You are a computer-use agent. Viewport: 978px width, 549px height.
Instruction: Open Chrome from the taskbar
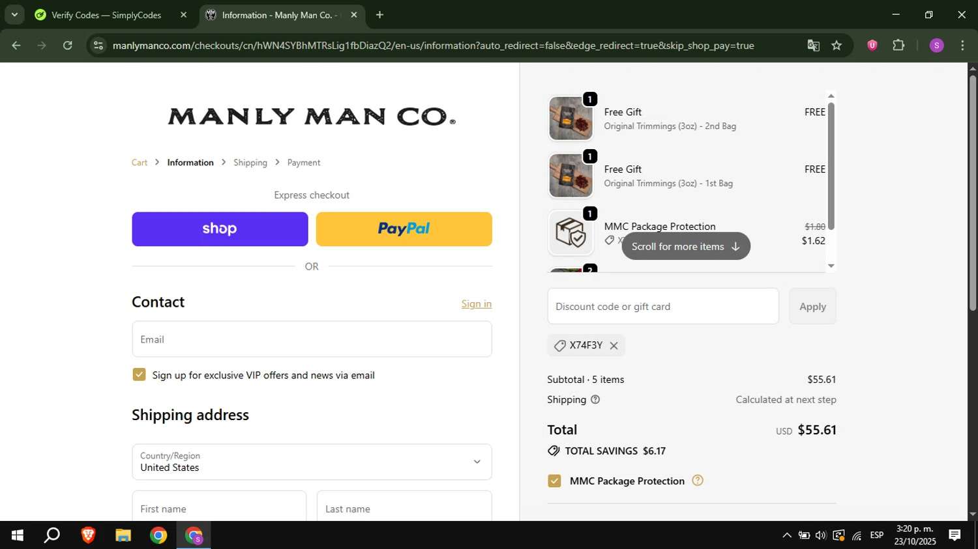point(158,535)
